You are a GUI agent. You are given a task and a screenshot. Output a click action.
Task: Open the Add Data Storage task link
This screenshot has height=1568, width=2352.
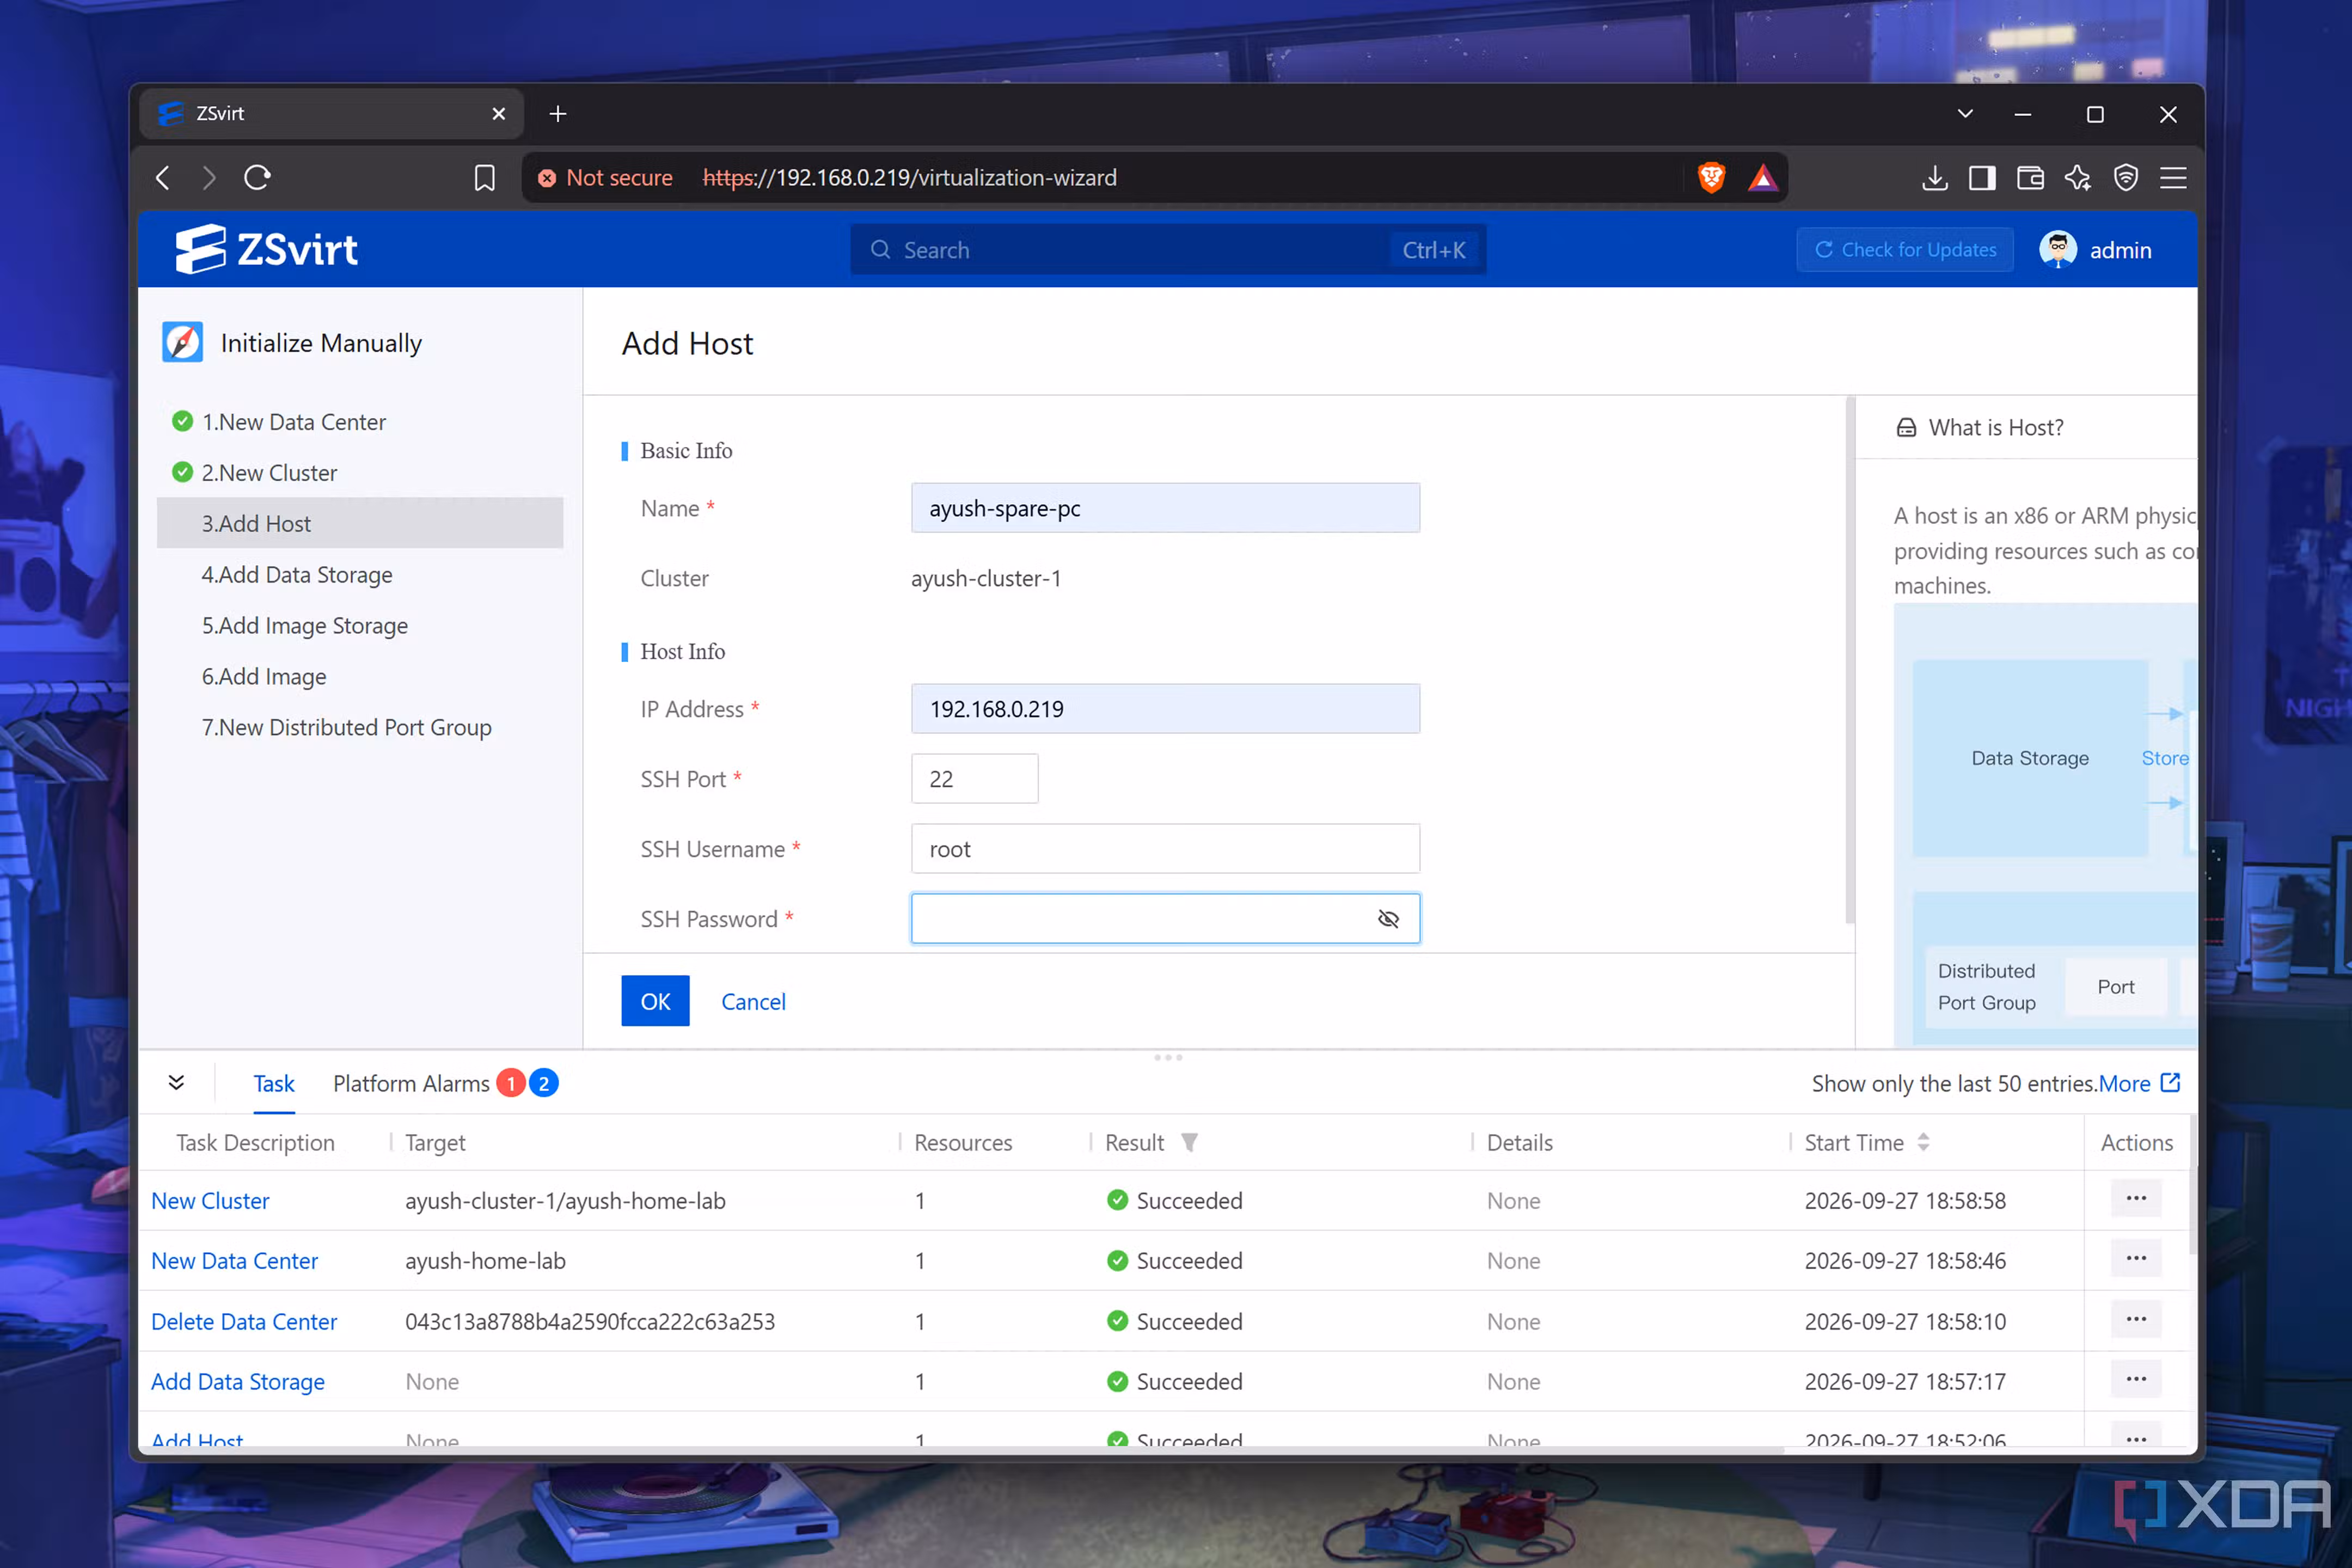[x=238, y=1381]
